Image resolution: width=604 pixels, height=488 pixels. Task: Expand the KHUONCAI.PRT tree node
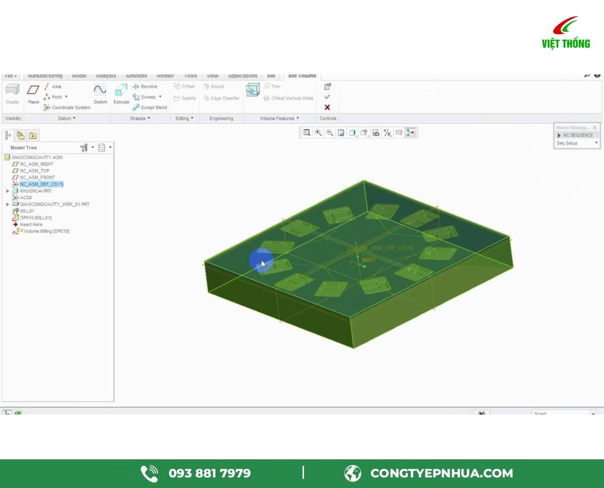[7, 191]
